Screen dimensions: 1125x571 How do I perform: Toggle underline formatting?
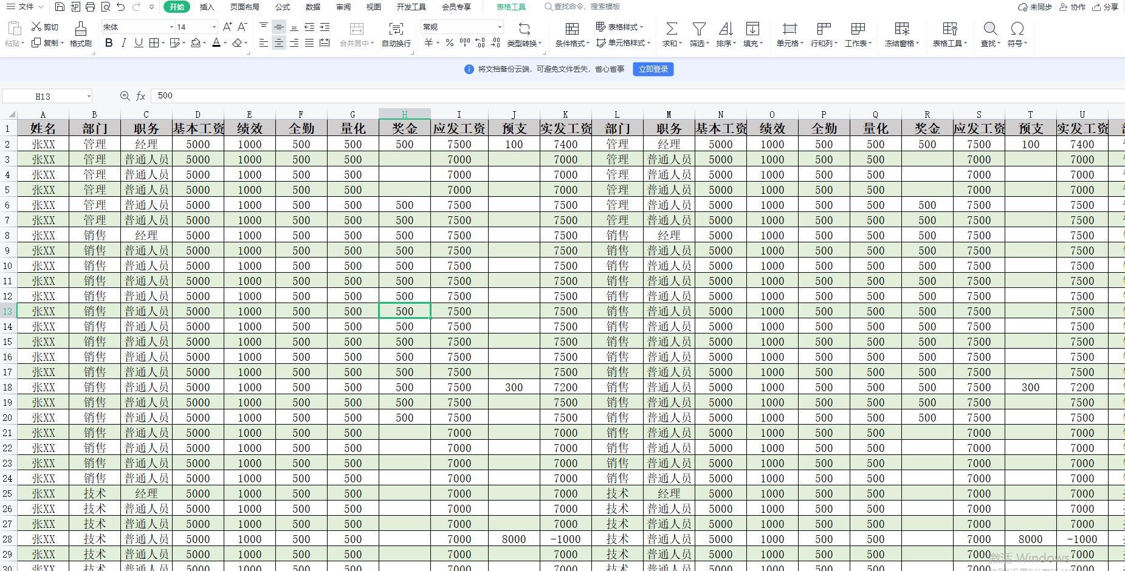point(139,43)
